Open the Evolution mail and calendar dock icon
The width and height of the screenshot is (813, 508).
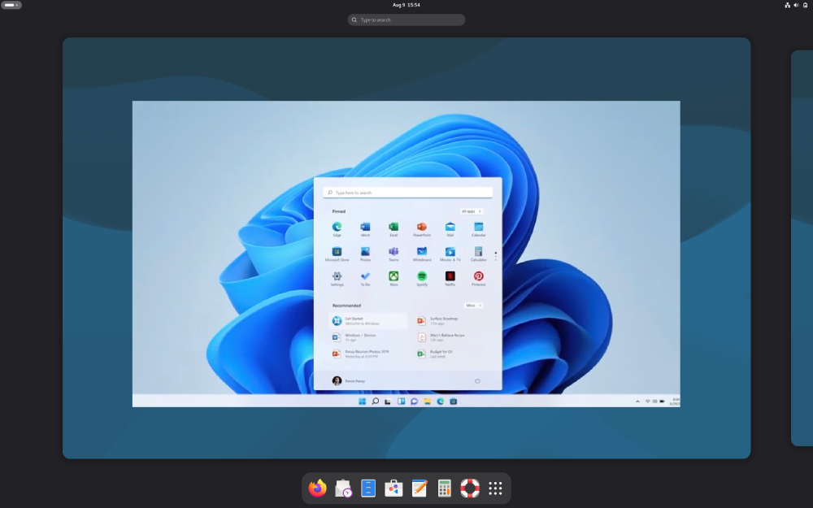(x=343, y=488)
